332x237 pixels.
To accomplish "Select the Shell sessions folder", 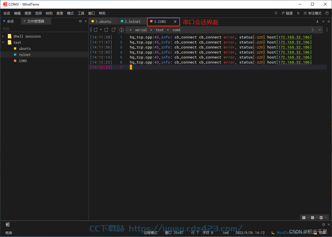I will [x=27, y=36].
